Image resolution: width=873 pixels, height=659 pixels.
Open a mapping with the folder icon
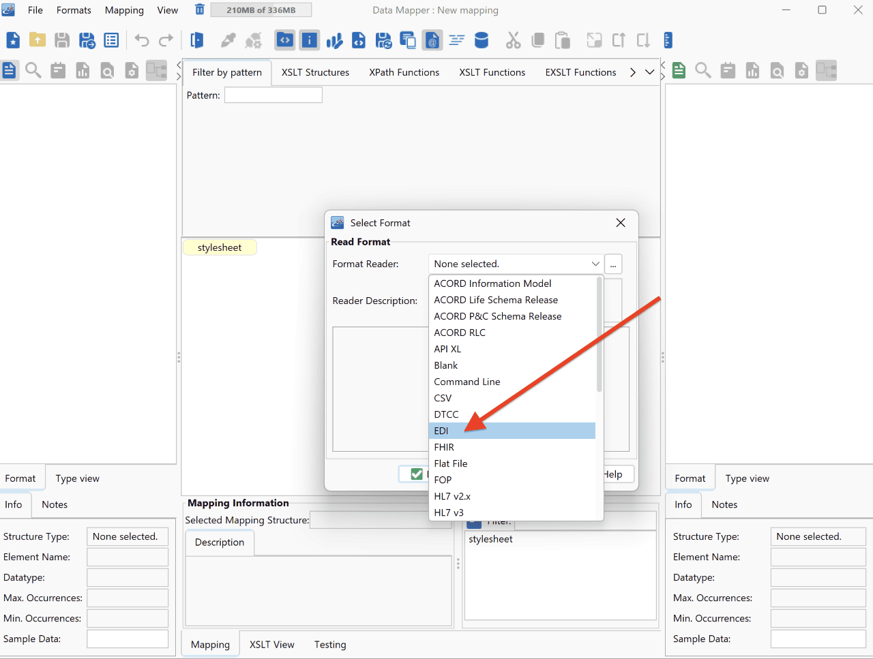click(38, 40)
